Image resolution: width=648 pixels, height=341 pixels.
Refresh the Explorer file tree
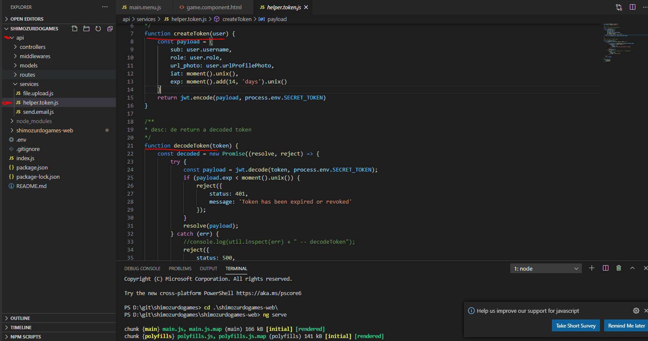[98, 29]
